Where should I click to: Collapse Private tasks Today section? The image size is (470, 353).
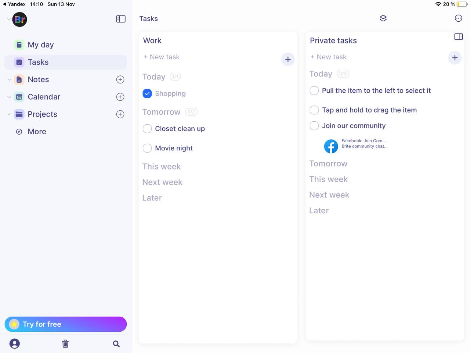click(x=321, y=74)
